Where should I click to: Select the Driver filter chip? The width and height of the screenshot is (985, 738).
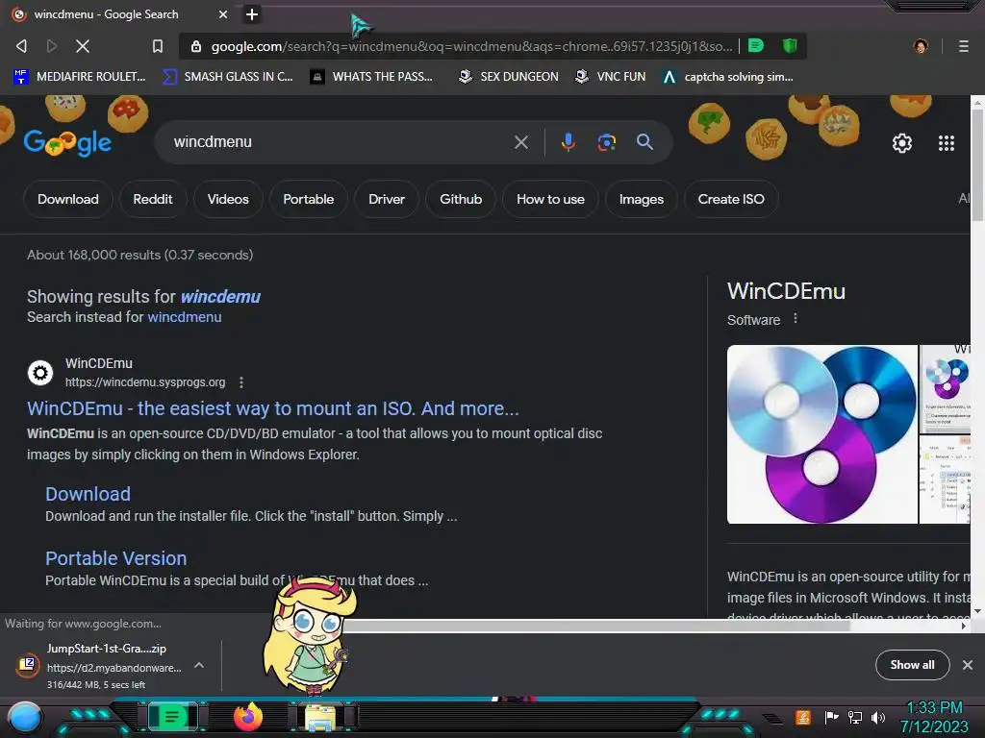tap(387, 199)
